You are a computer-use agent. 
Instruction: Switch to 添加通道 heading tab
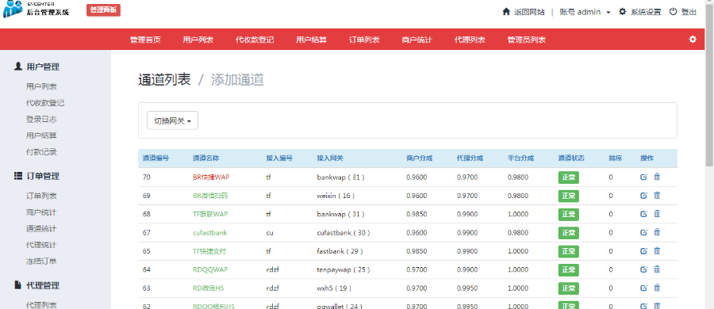click(237, 80)
